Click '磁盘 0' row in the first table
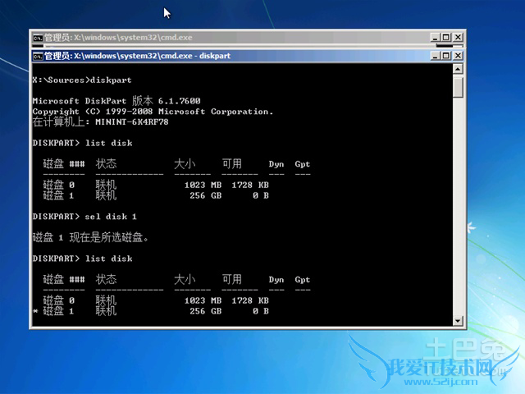Screen dimensions: 525x394 pos(156,185)
